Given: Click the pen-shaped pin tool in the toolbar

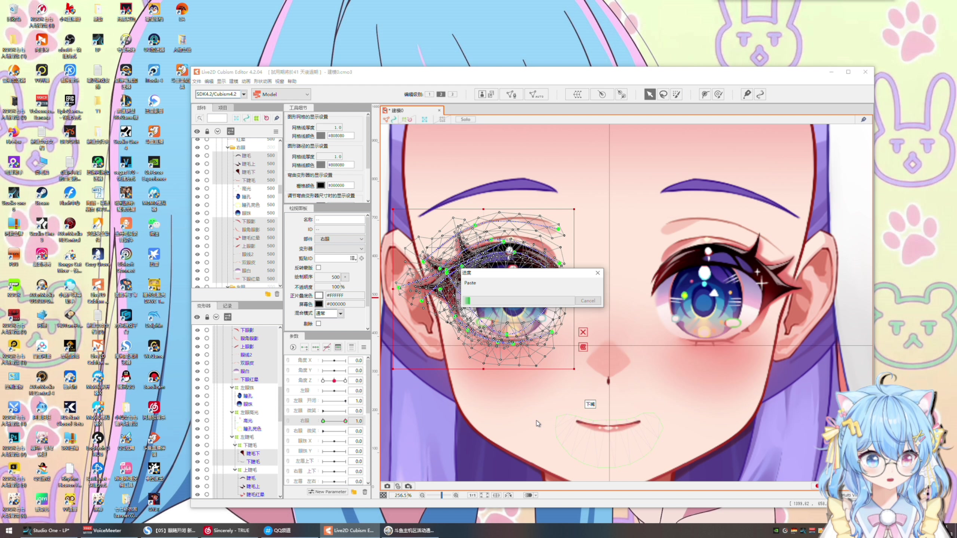Looking at the screenshot, I should [x=747, y=94].
